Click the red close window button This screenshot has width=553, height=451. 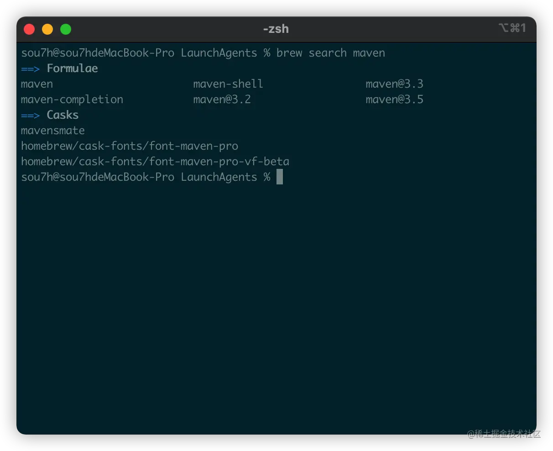[29, 29]
